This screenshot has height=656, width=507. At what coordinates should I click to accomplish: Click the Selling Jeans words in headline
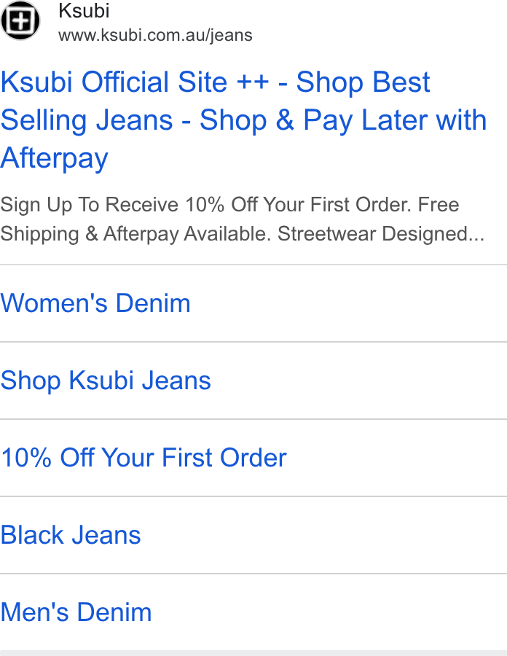coord(87,120)
